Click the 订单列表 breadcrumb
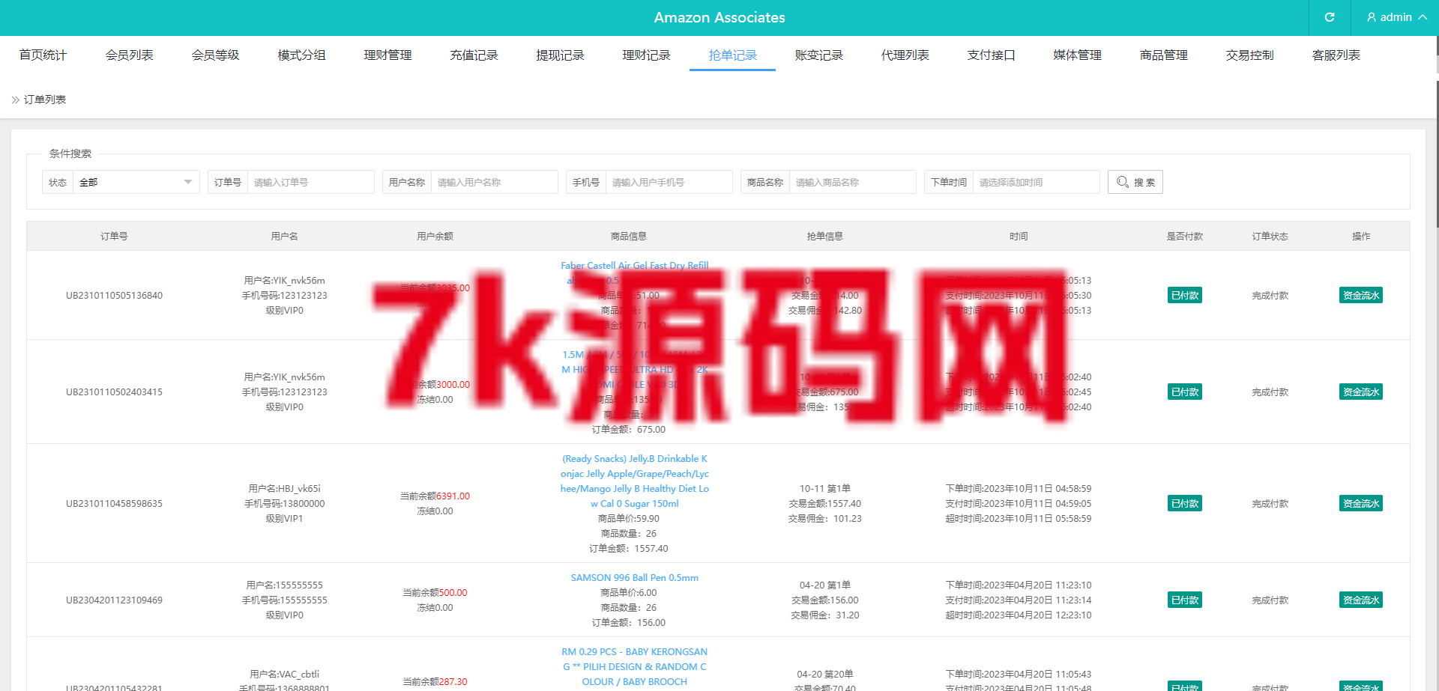 point(45,100)
